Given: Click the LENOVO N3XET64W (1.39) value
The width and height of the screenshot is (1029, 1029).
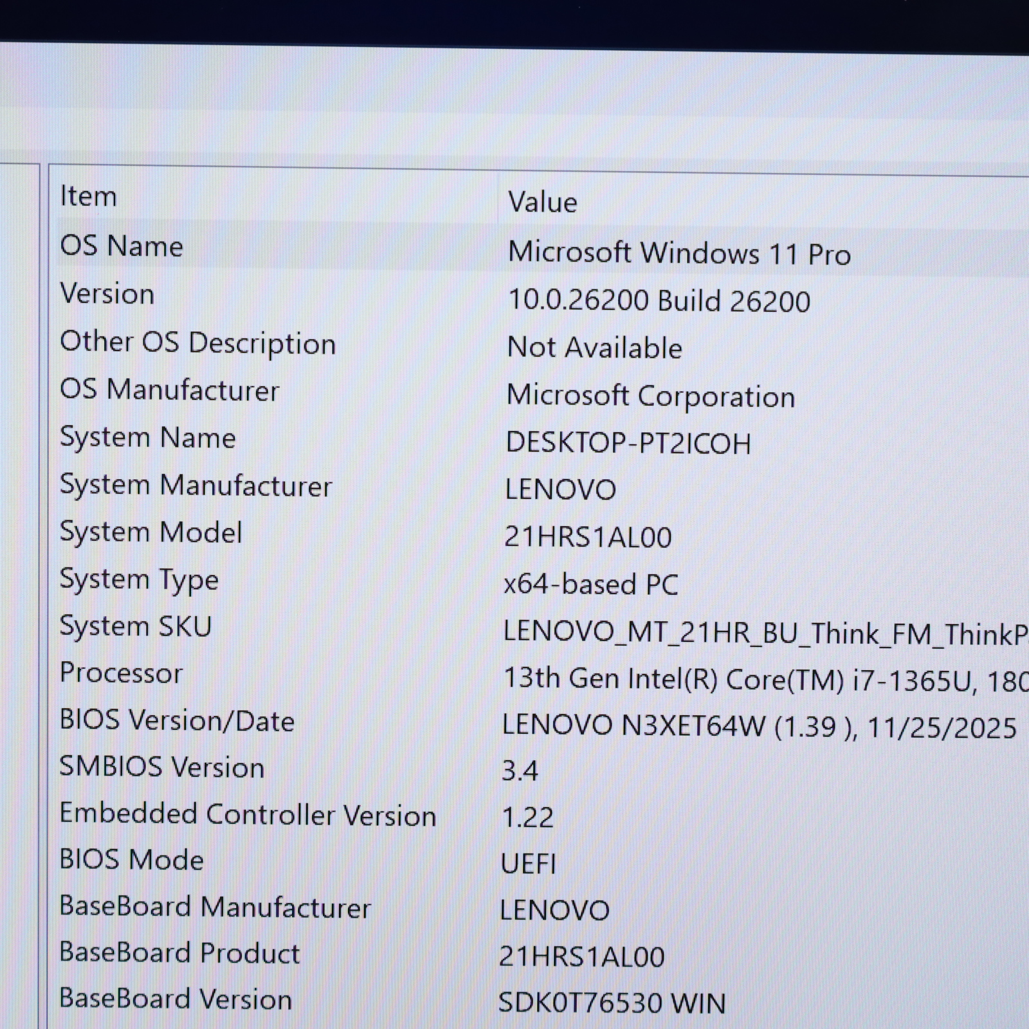Looking at the screenshot, I should [x=760, y=727].
